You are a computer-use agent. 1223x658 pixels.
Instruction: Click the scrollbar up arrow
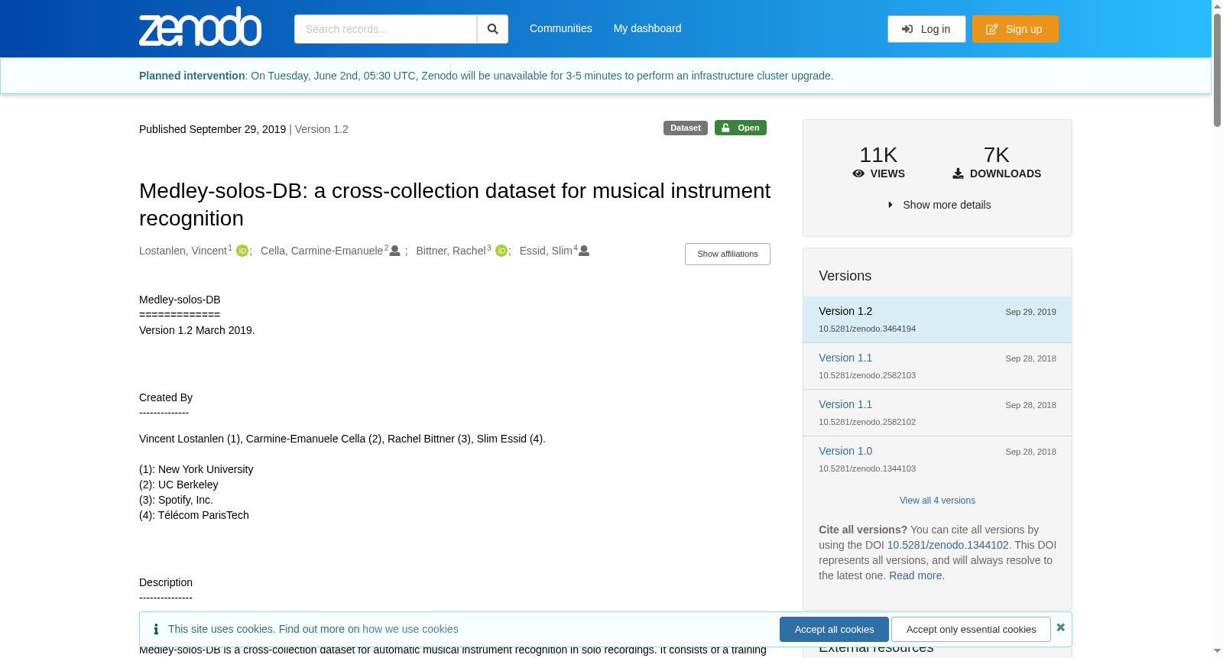tap(1217, 5)
